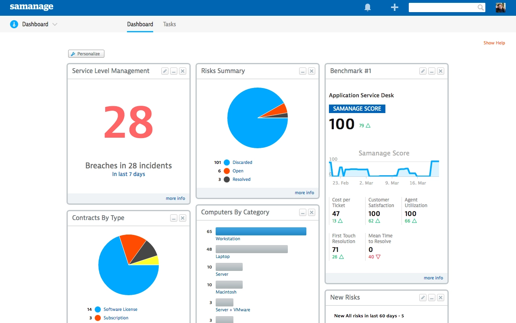Close the Benchmark #1 widget
516x323 pixels.
pos(441,71)
